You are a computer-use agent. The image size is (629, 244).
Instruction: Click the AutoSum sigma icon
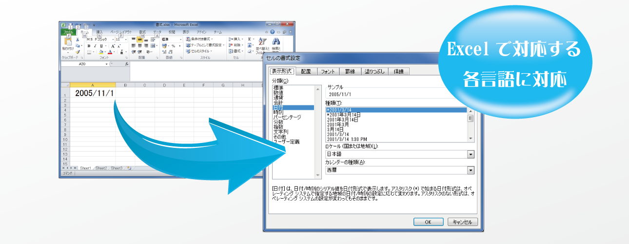250,39
